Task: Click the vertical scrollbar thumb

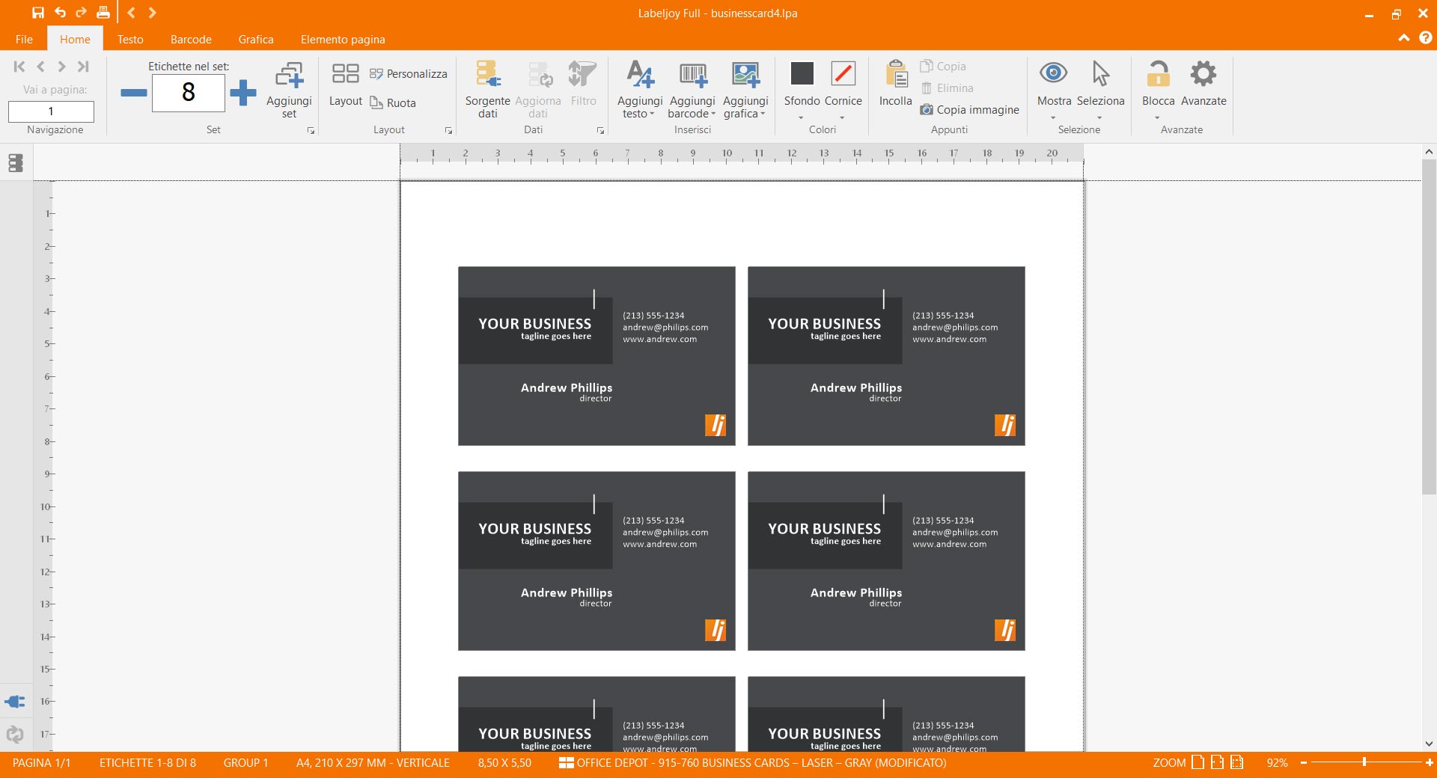Action: tap(1429, 326)
